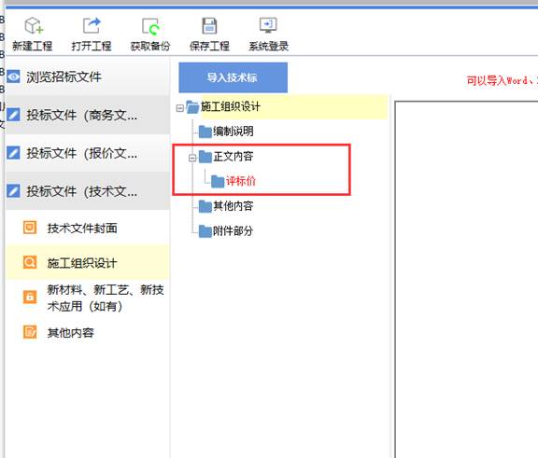538x458 pixels.
Task: Select the red 评标价 tree item
Action: tap(241, 181)
